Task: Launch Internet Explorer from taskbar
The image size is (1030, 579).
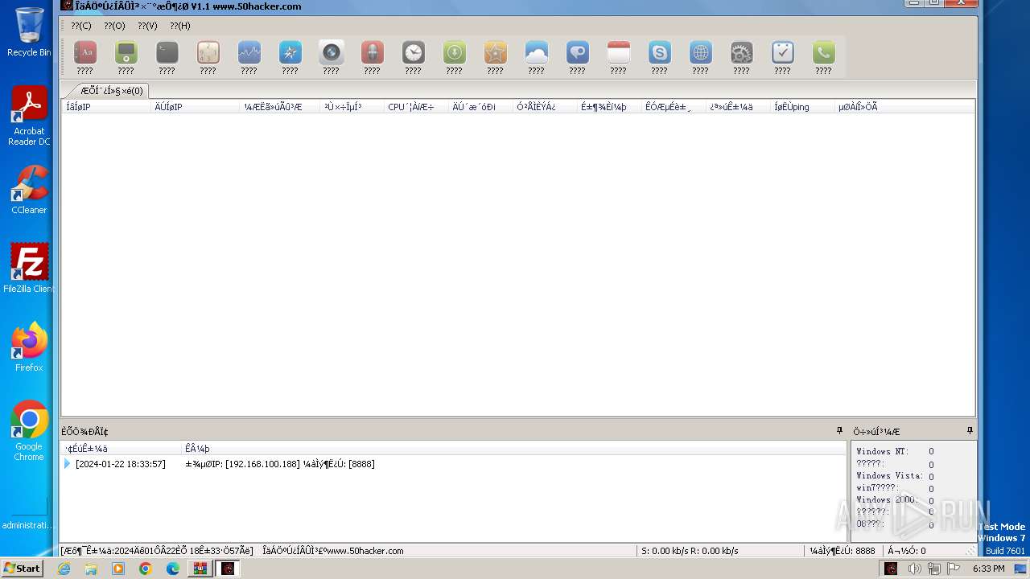Action: tap(64, 569)
